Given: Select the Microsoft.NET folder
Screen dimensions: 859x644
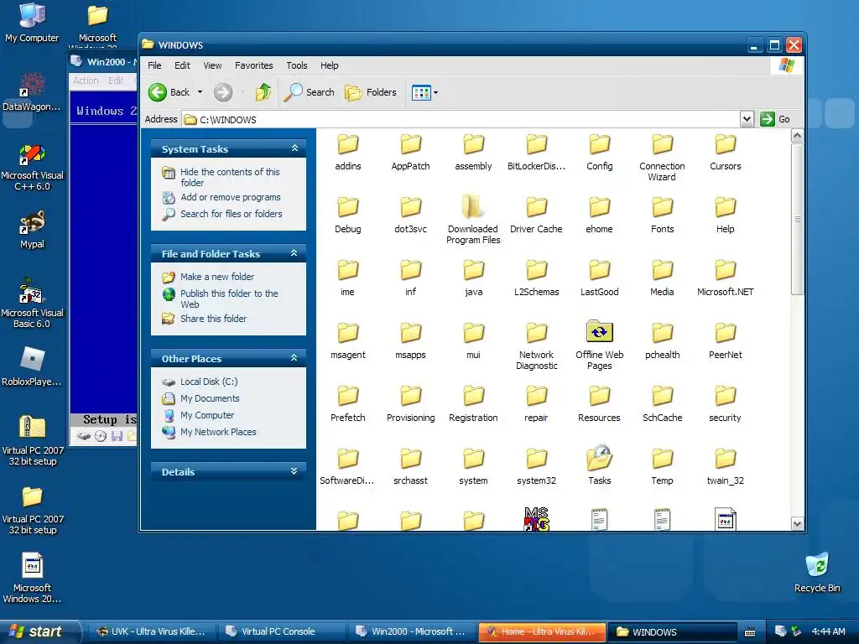Looking at the screenshot, I should tap(726, 278).
